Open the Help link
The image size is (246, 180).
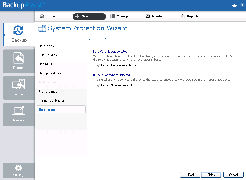[234, 5]
